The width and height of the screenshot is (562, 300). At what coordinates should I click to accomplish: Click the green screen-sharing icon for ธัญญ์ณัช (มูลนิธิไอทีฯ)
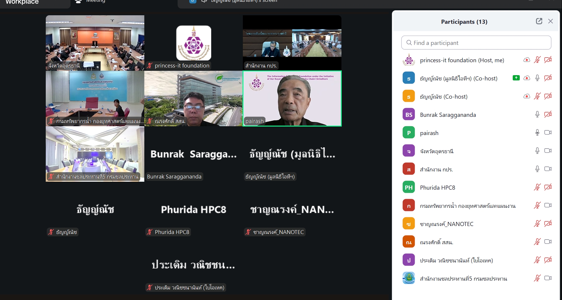pos(516,78)
